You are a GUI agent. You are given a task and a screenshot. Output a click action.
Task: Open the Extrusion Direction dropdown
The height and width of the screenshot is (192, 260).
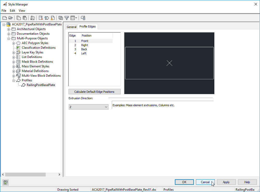pyautogui.click(x=106, y=107)
